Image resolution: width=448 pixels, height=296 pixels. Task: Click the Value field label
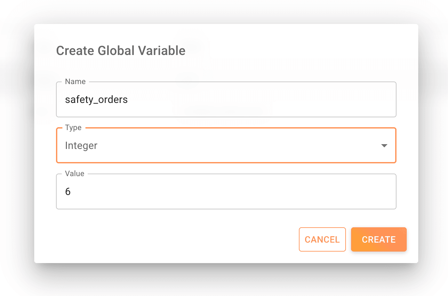click(x=75, y=174)
